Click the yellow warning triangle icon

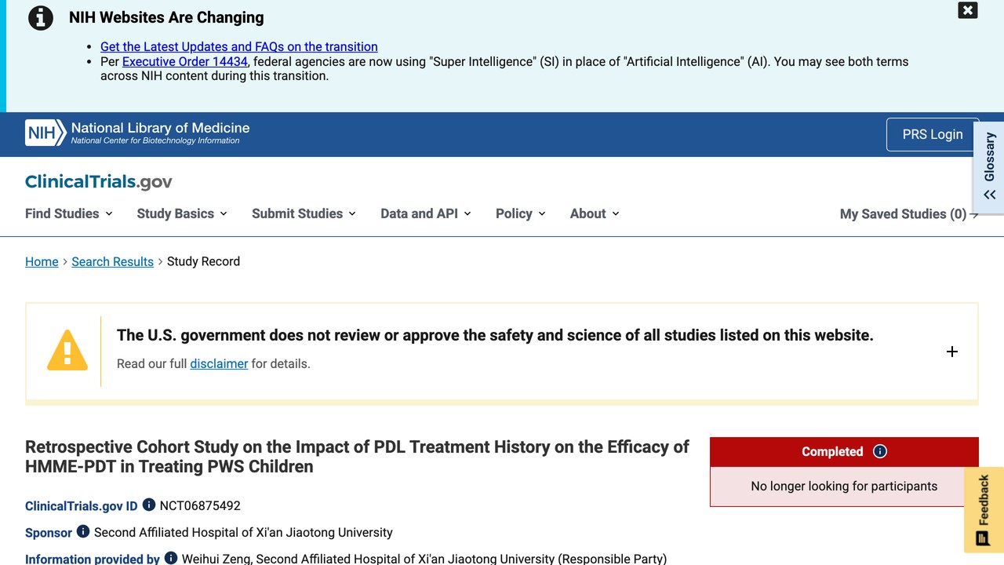(67, 350)
